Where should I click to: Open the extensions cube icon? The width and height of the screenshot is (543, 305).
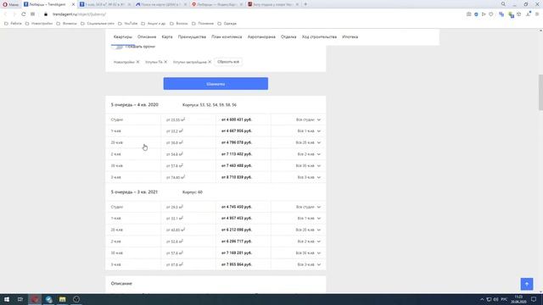click(518, 14)
